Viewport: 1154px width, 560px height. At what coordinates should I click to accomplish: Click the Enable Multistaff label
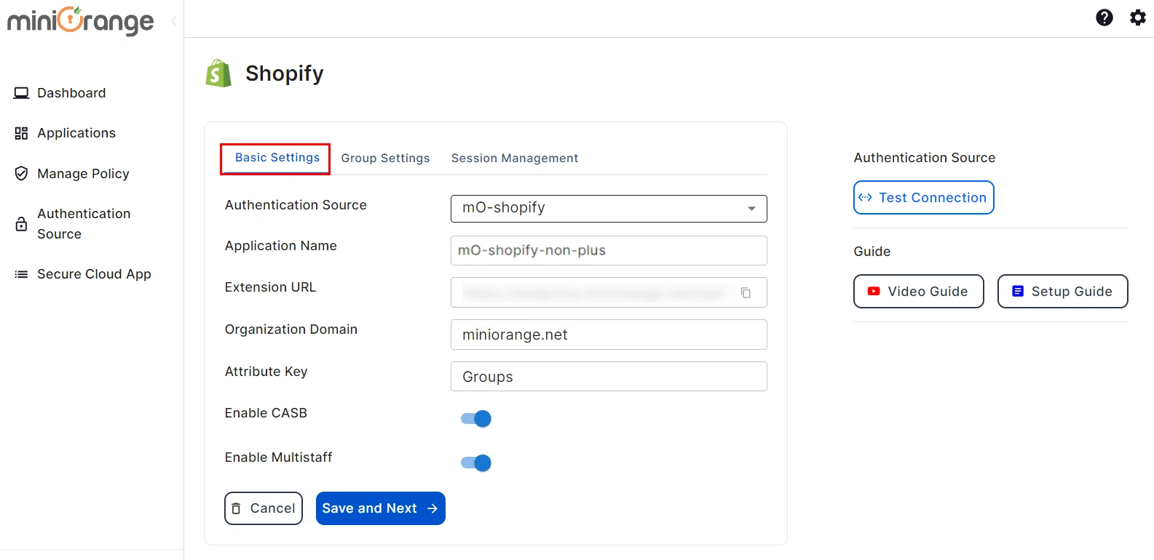coord(278,457)
